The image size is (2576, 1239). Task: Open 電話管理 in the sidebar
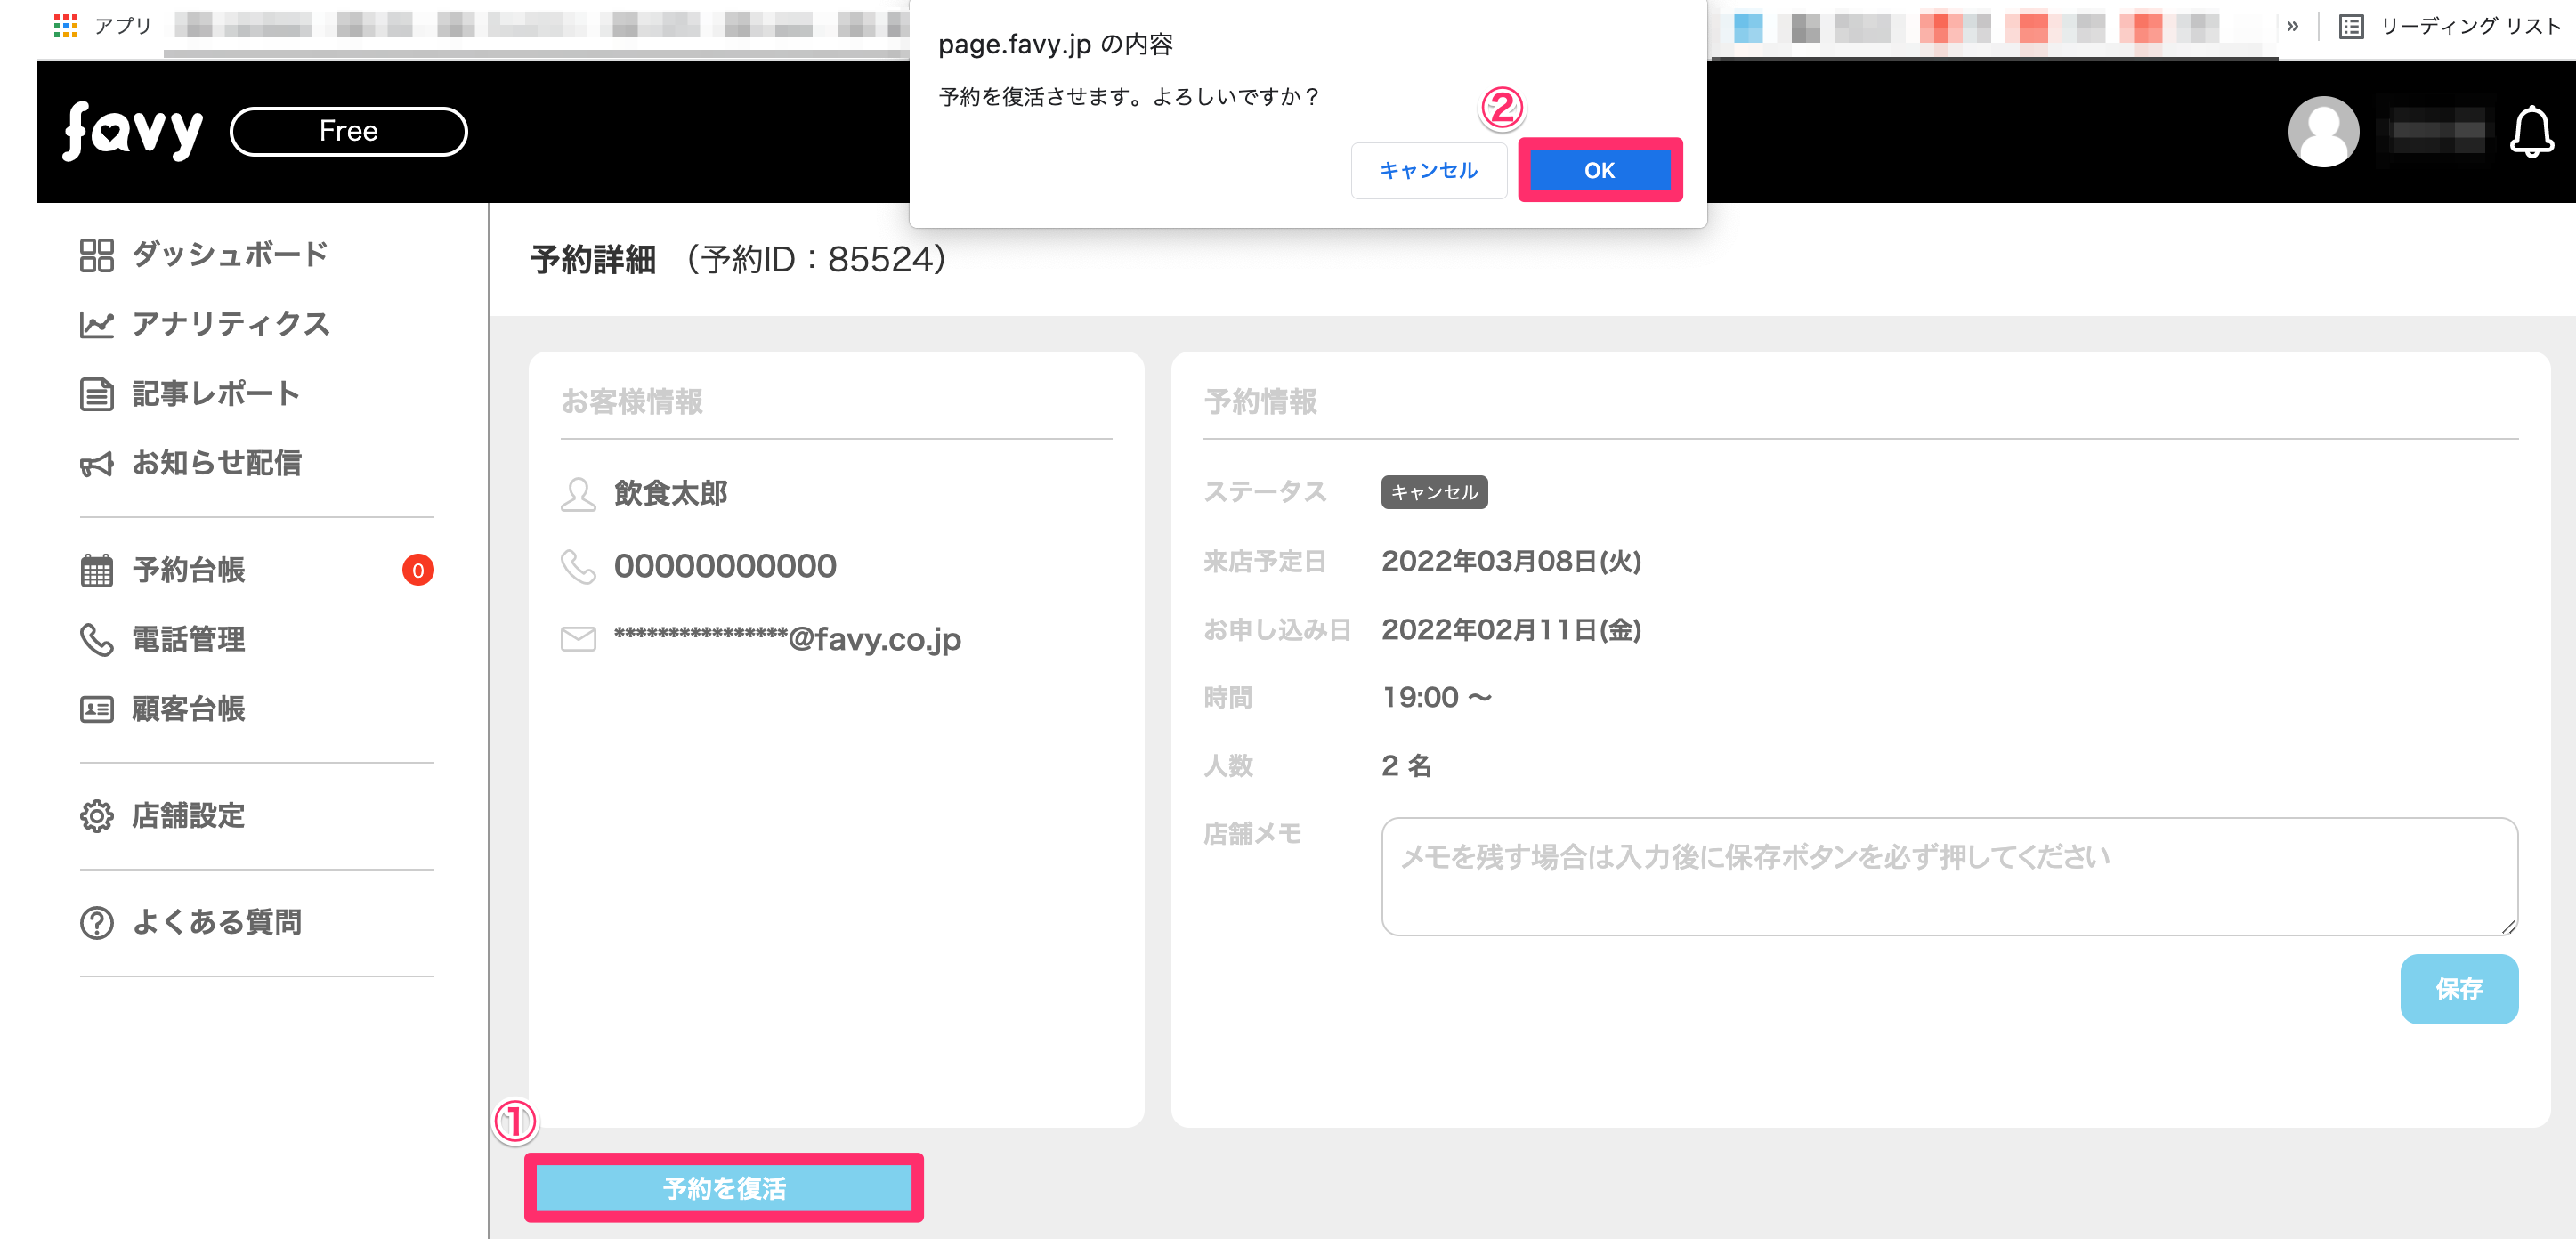click(189, 640)
